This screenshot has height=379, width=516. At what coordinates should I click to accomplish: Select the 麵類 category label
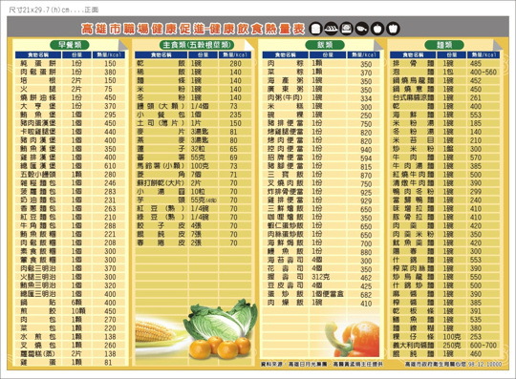coord(444,45)
